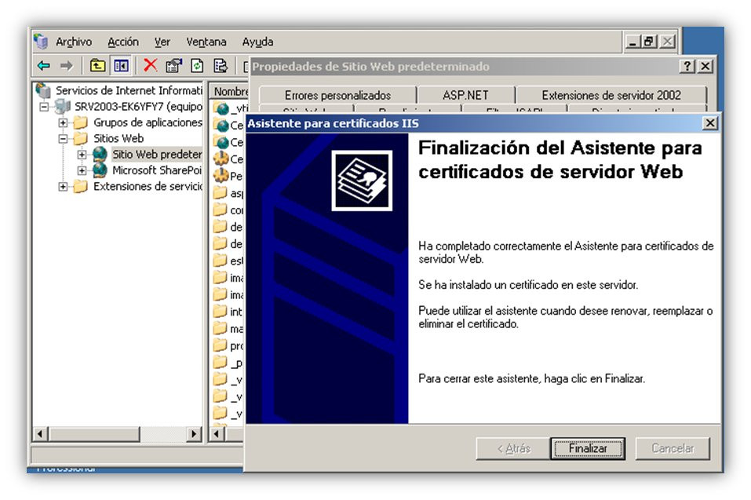Expand the Extensiones de servicio node
The width and height of the screenshot is (751, 500).
[63, 186]
